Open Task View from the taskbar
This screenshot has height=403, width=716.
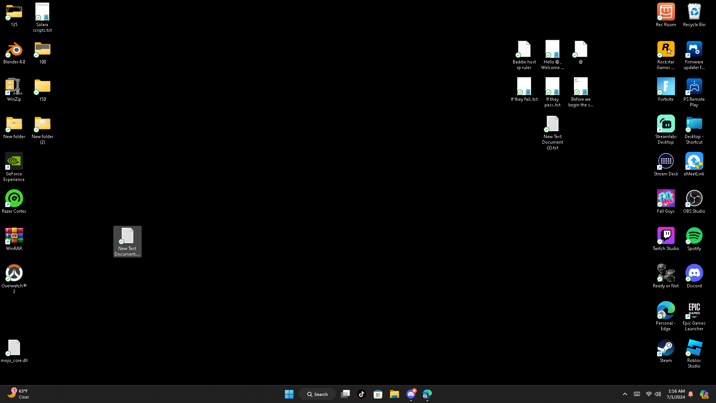tap(345, 394)
